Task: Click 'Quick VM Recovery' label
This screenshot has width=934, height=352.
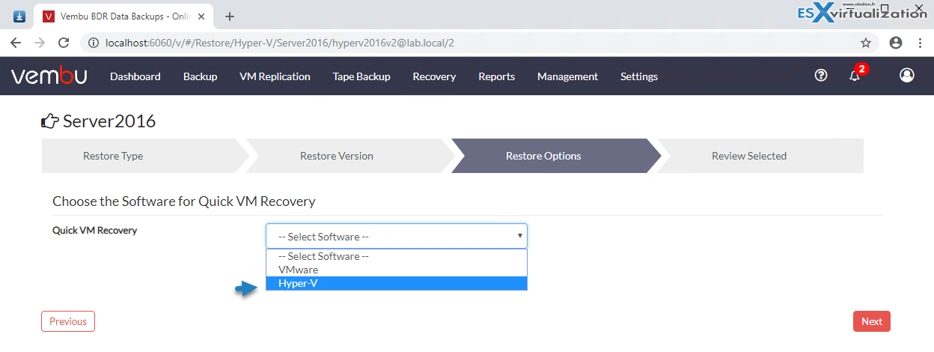Action: point(95,230)
